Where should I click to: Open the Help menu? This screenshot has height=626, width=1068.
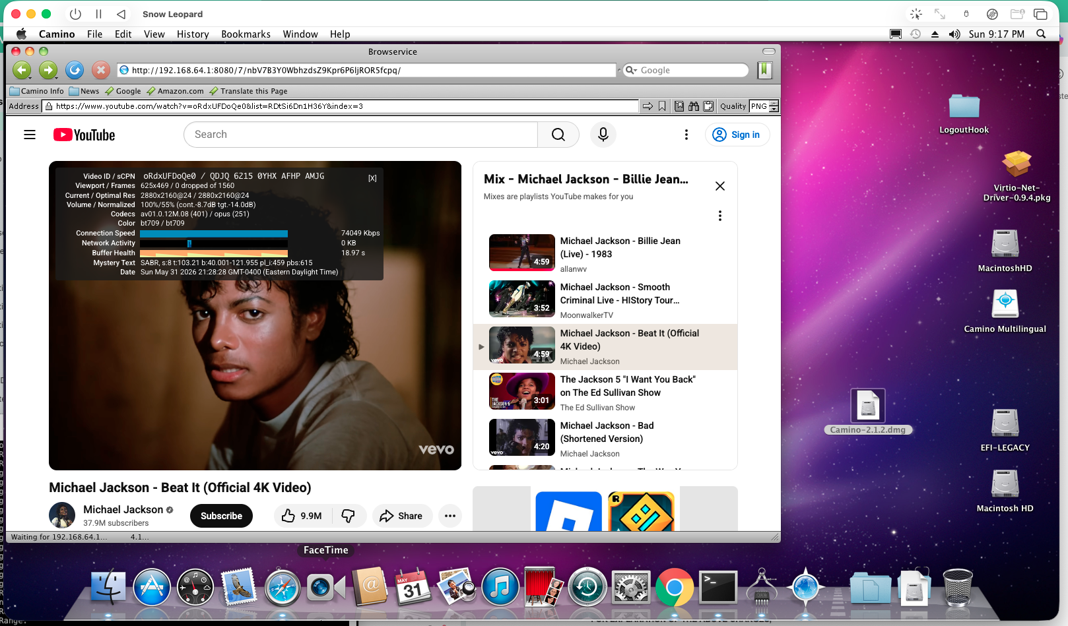pos(340,34)
